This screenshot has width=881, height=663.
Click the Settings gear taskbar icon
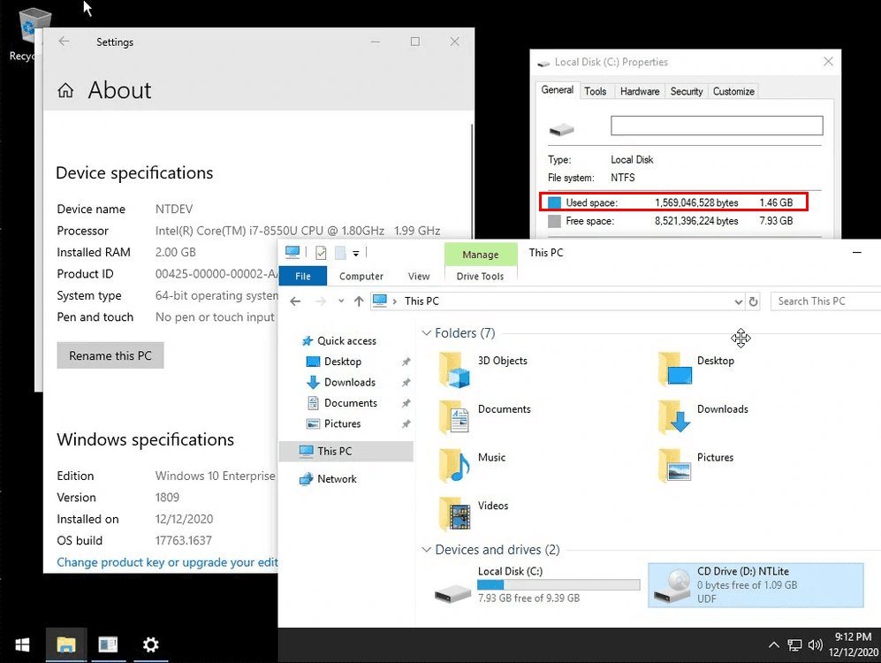150,645
